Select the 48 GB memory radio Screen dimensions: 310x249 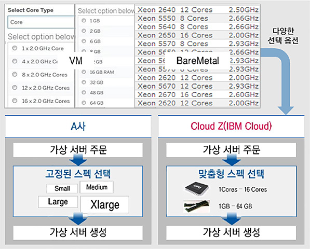coord(84,92)
